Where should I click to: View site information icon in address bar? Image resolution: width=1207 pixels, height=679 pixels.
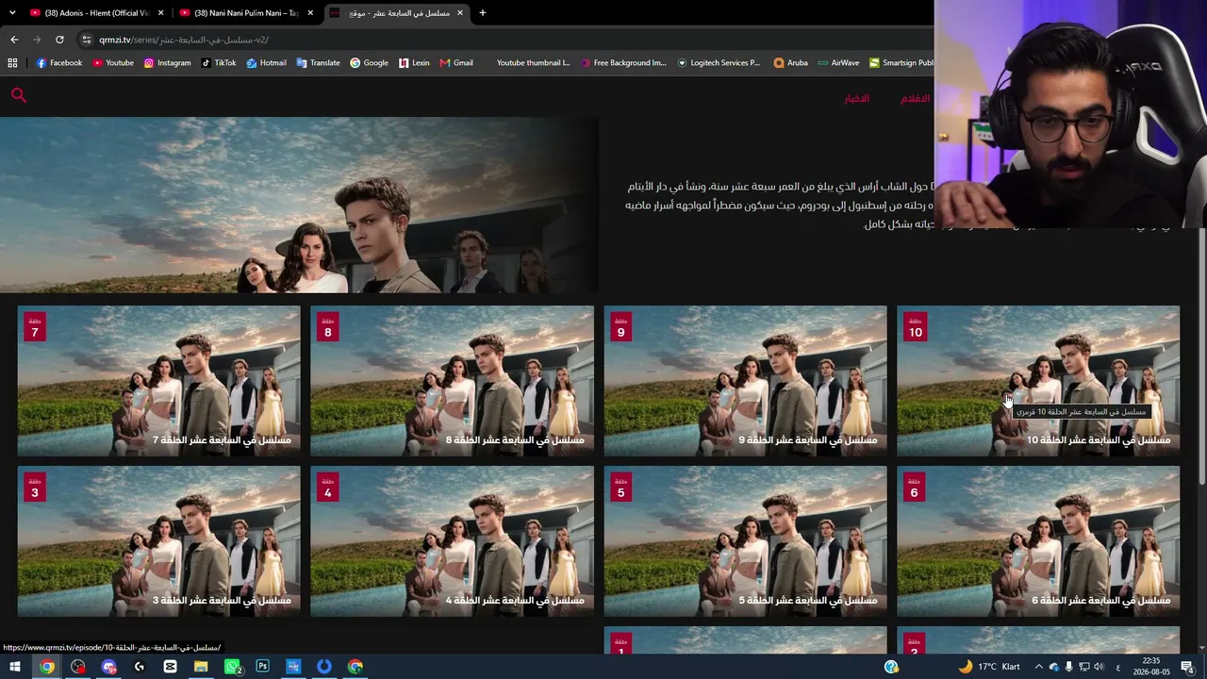pyautogui.click(x=86, y=40)
